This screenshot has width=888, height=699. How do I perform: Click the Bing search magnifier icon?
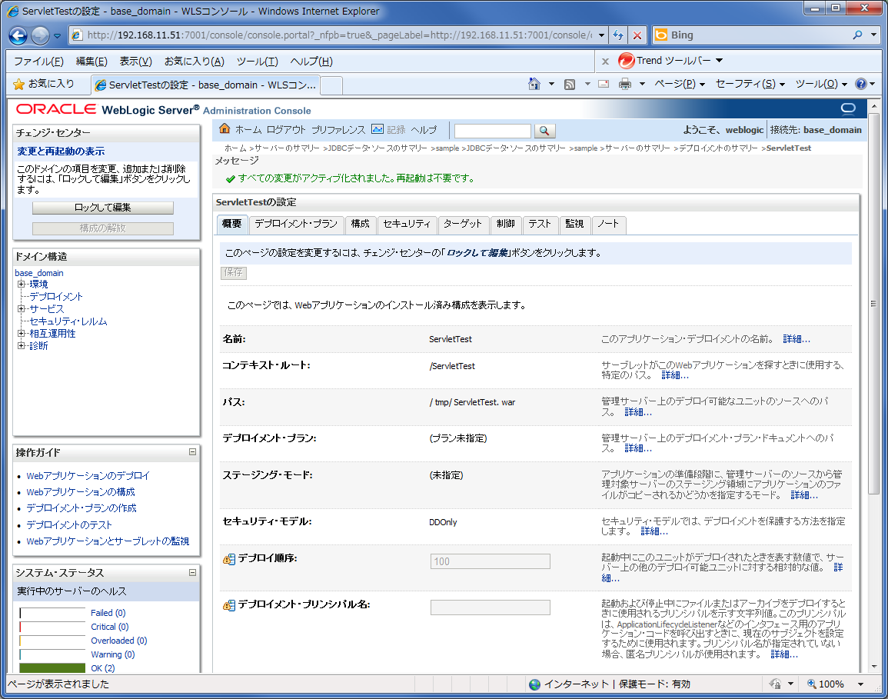857,35
